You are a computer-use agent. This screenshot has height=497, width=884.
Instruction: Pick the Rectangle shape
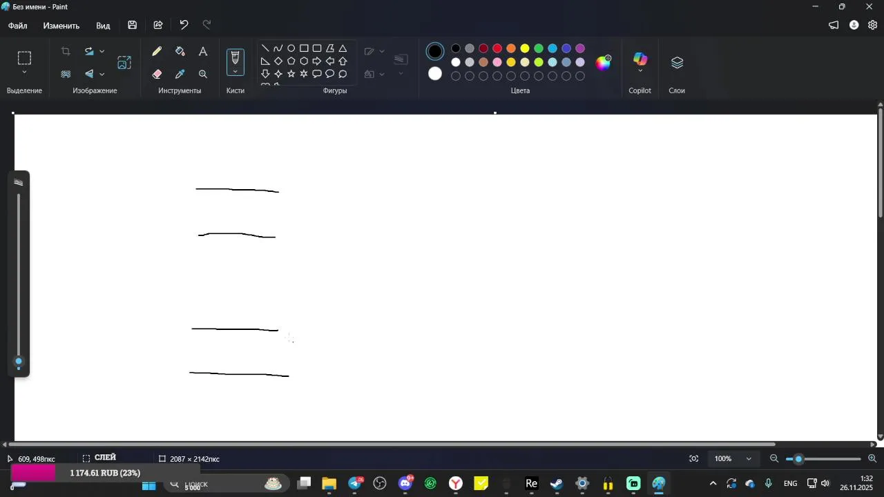[x=304, y=48]
